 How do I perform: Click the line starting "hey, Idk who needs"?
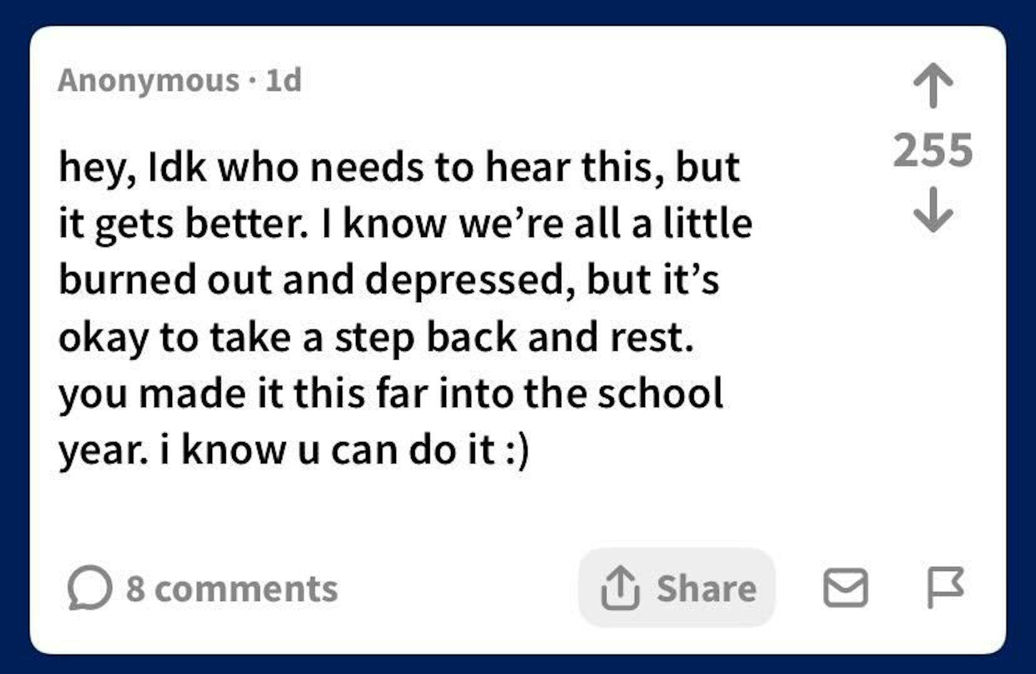pyautogui.click(x=399, y=167)
